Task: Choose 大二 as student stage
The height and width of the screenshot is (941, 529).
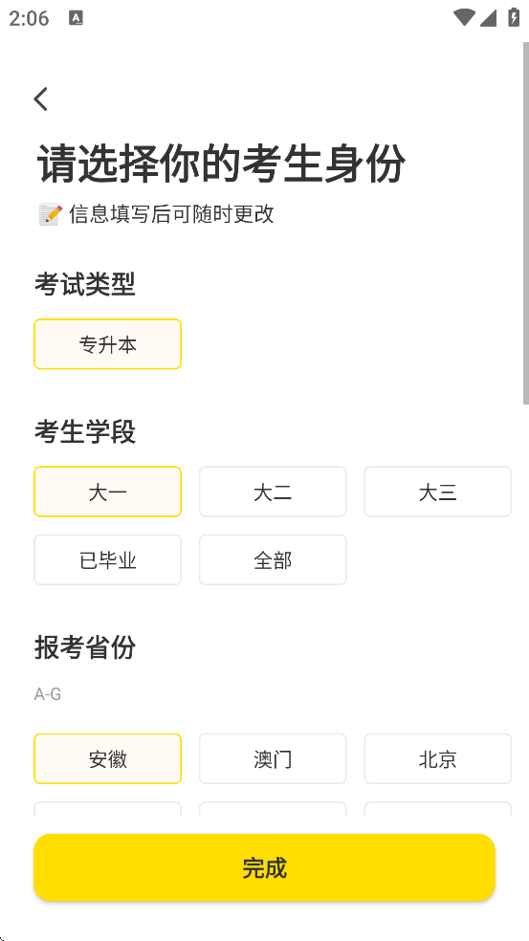Action: [273, 492]
